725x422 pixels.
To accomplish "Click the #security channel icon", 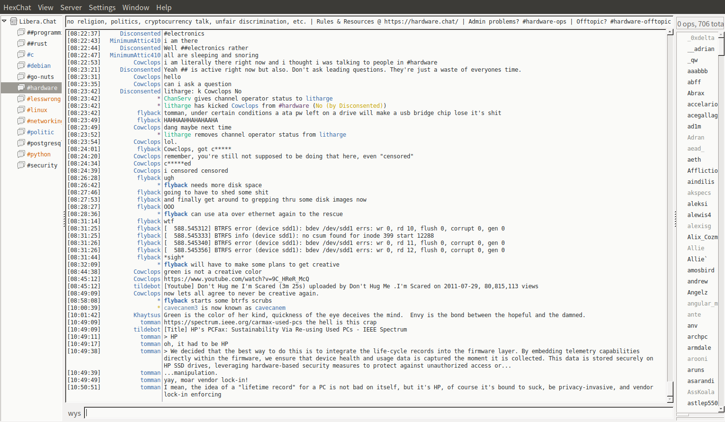I will (21, 165).
